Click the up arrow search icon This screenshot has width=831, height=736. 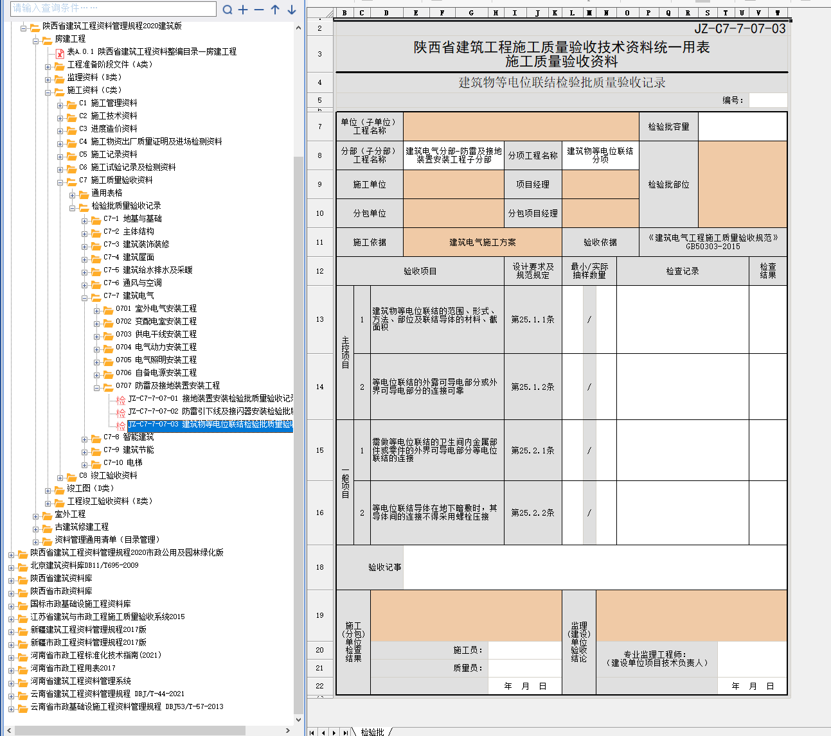(275, 10)
